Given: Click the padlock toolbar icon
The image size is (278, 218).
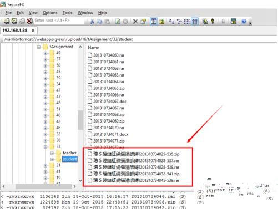Looking at the screenshot, I should (223, 22).
